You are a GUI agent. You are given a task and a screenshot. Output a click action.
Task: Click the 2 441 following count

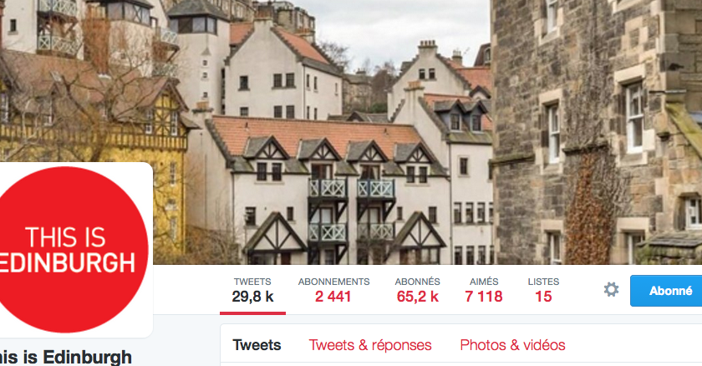click(x=333, y=297)
